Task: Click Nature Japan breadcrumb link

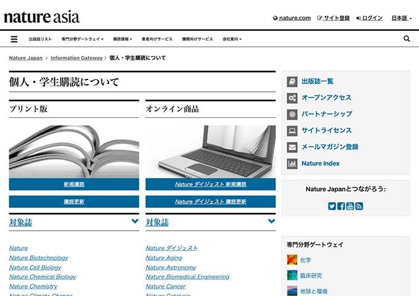Action: [26, 58]
